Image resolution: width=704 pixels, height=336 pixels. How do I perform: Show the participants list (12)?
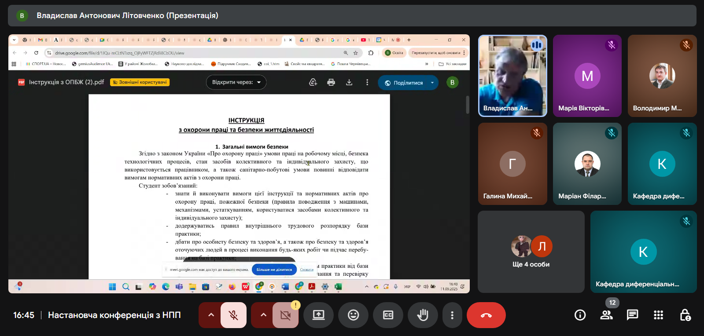click(606, 315)
